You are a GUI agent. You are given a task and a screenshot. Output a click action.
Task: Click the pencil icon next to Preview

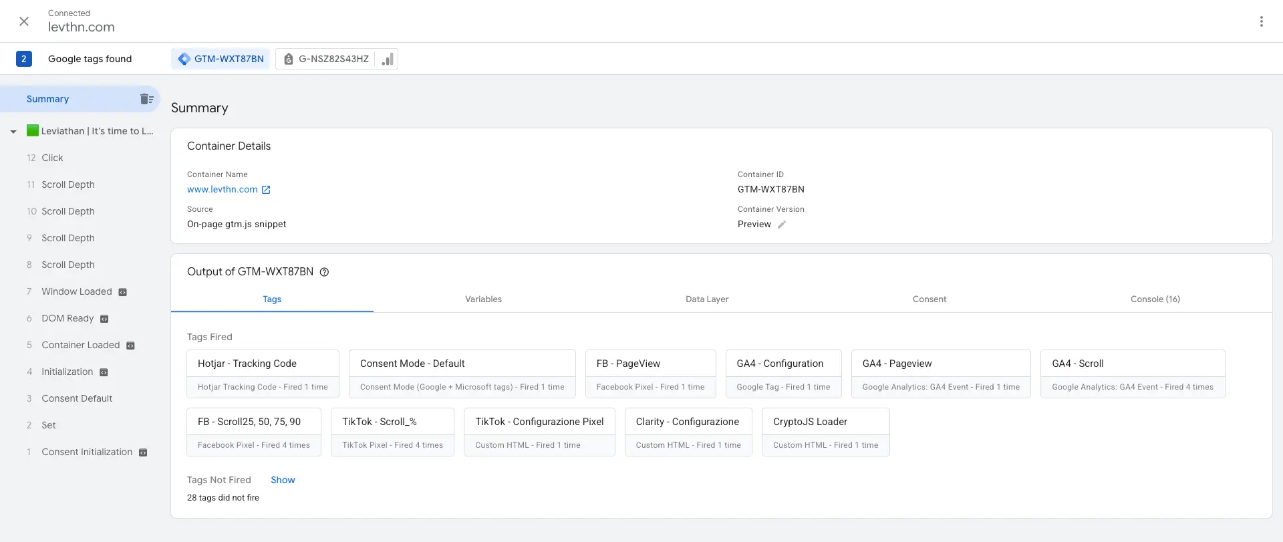coord(782,225)
